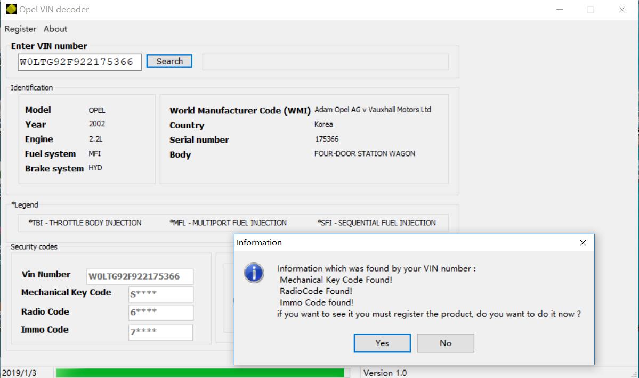Select the Security codes Vin Number field

coord(140,276)
